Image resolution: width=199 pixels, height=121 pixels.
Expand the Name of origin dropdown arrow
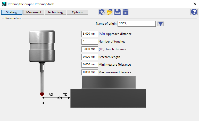pos(161,24)
